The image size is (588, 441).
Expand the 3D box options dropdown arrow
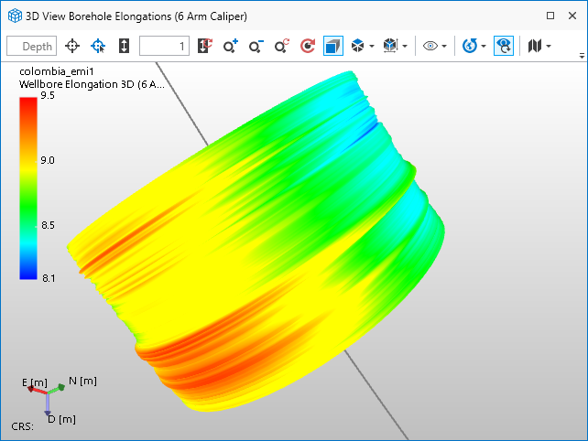404,46
